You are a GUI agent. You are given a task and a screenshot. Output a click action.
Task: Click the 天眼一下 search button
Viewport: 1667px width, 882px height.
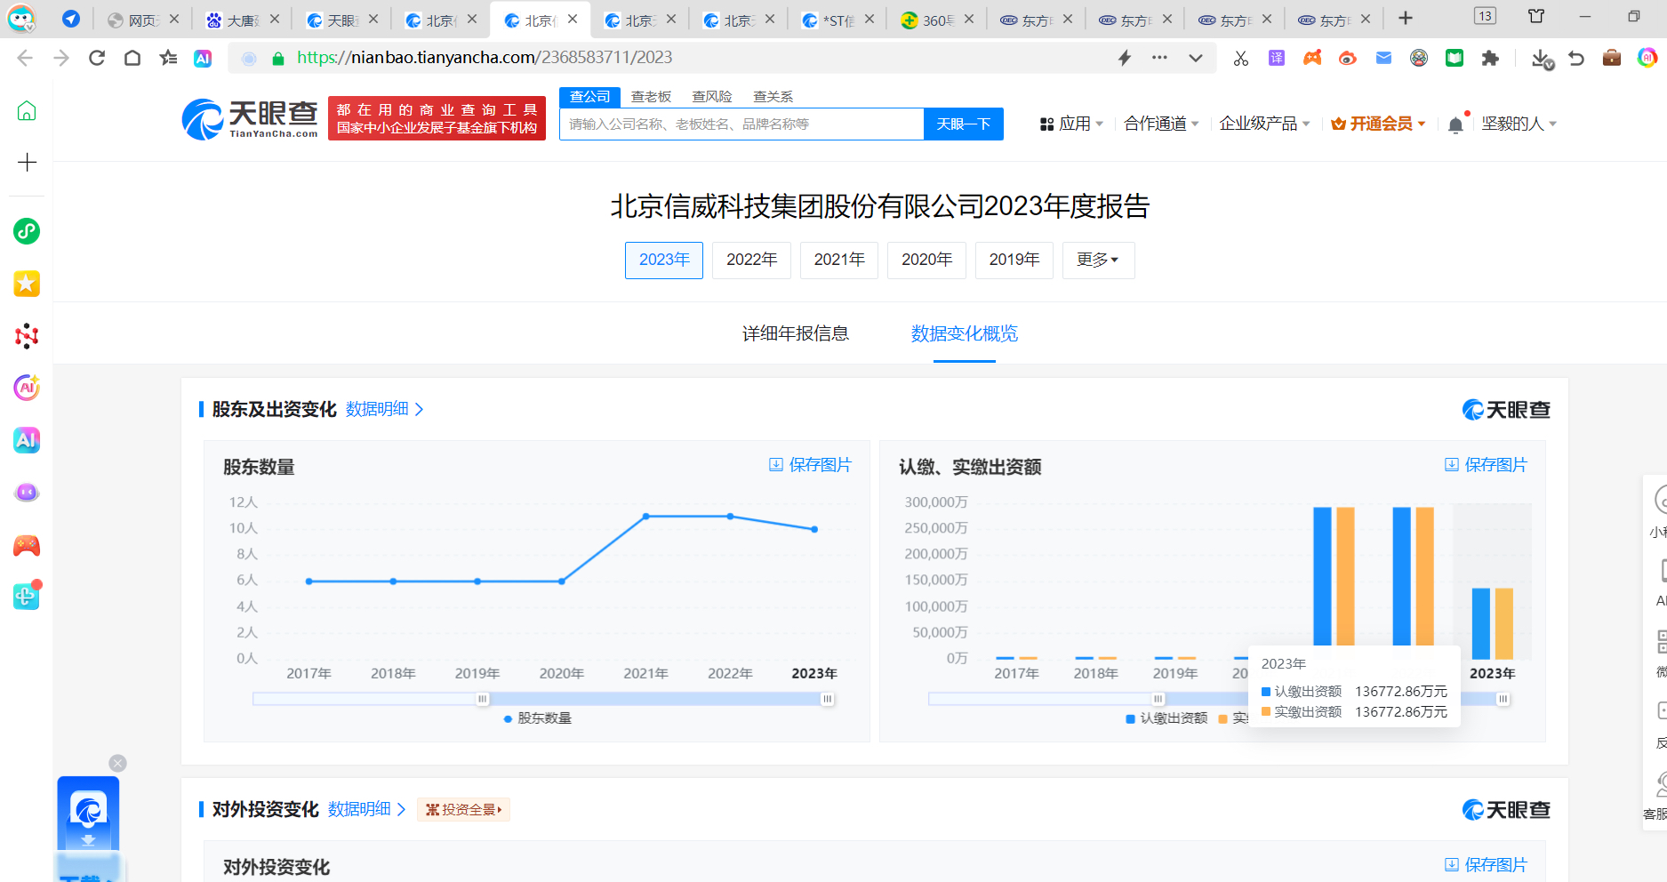[x=964, y=124]
